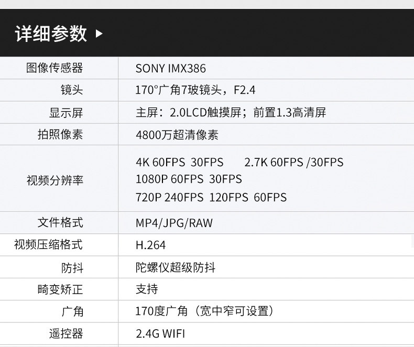This screenshot has height=347, width=414.
Task: Click the 支持 value for 畸变矫正
Action: coord(146,289)
